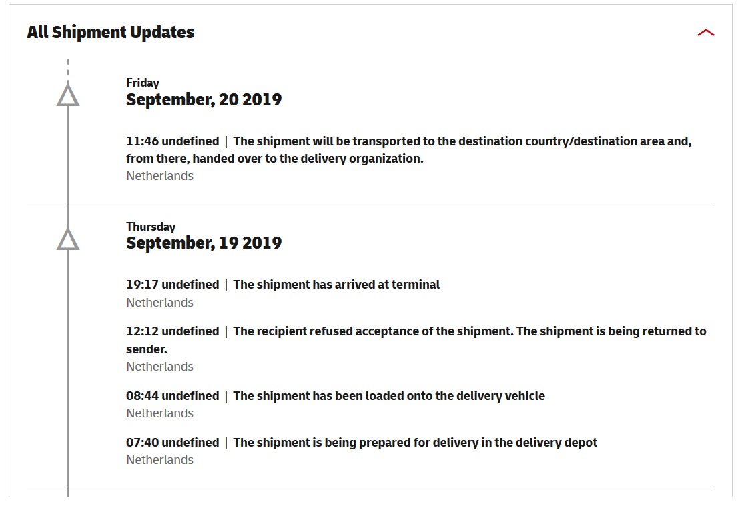Click Netherlands under the 07:40 update

(160, 460)
